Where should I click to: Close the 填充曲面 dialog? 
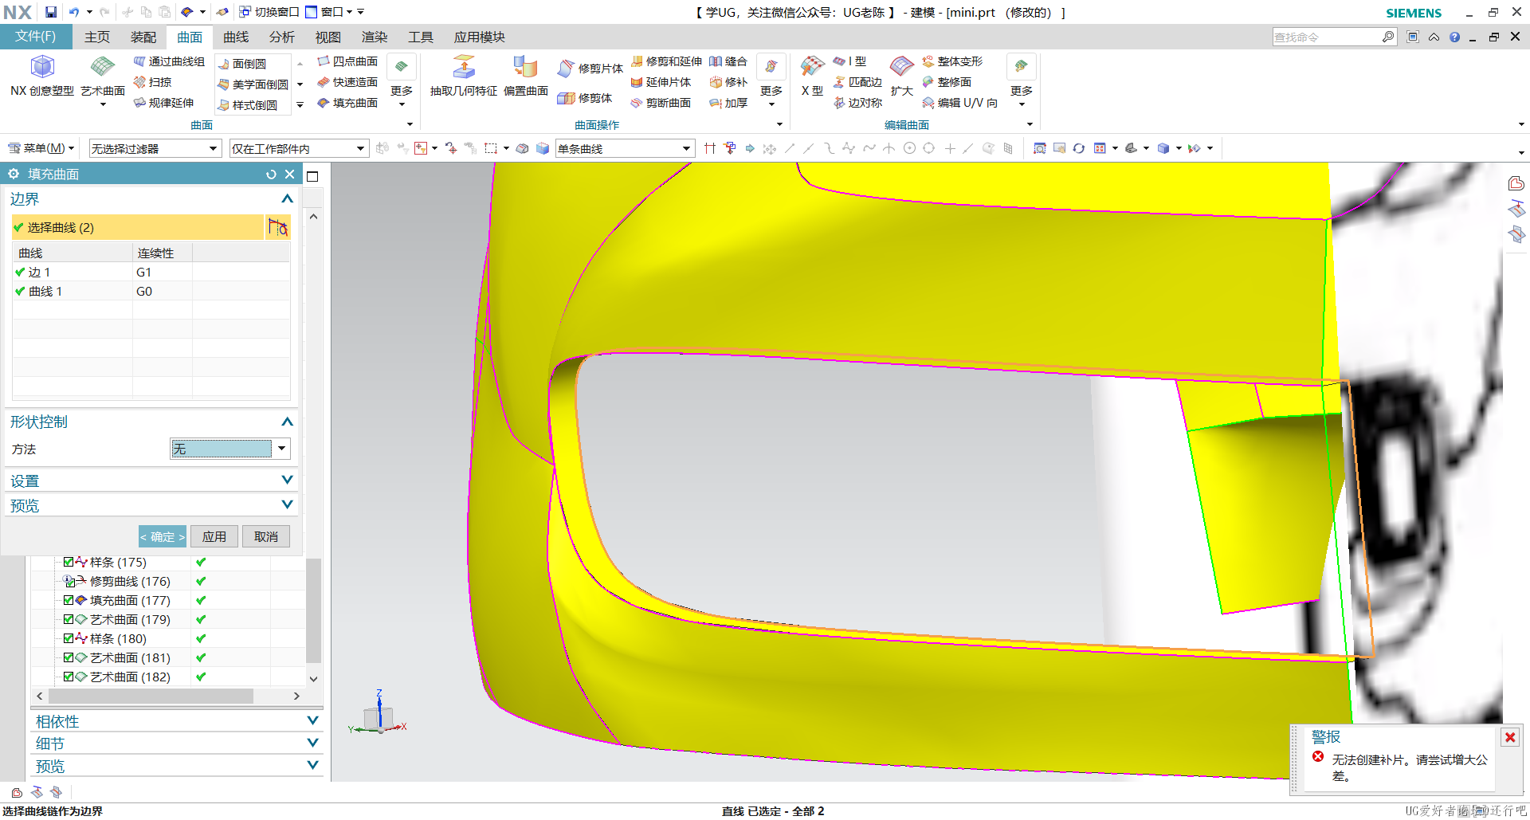[290, 174]
